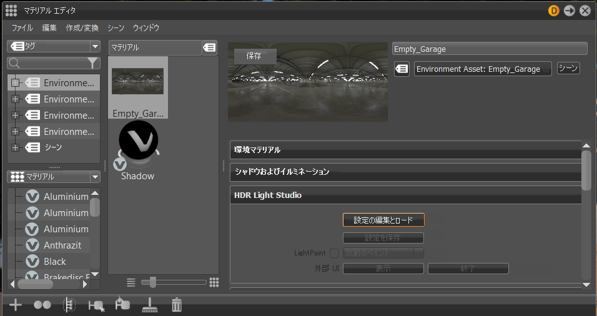Expand the シーン tree node
This screenshot has height=316, width=597.
point(15,148)
